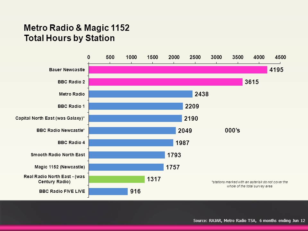308x231 pixels.
Task: Click the axis tick label 3000
Action: click(x=216, y=57)
